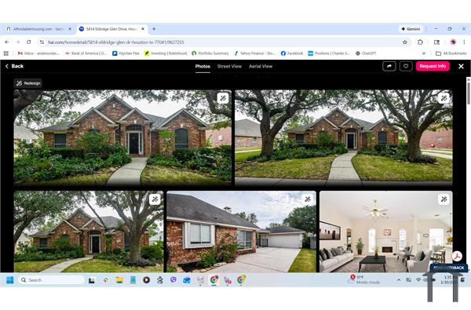Open the All Bookmarks folder
Screen dimensions: 471x310
[451, 53]
